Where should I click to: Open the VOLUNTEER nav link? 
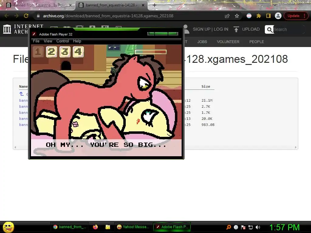[x=228, y=42]
